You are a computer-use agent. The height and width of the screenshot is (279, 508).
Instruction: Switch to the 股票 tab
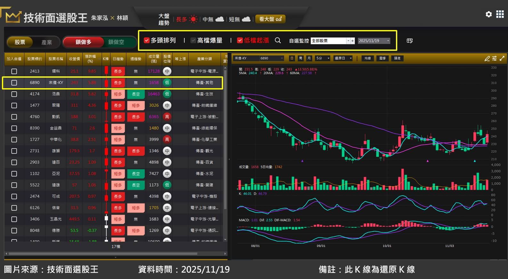tap(20, 42)
